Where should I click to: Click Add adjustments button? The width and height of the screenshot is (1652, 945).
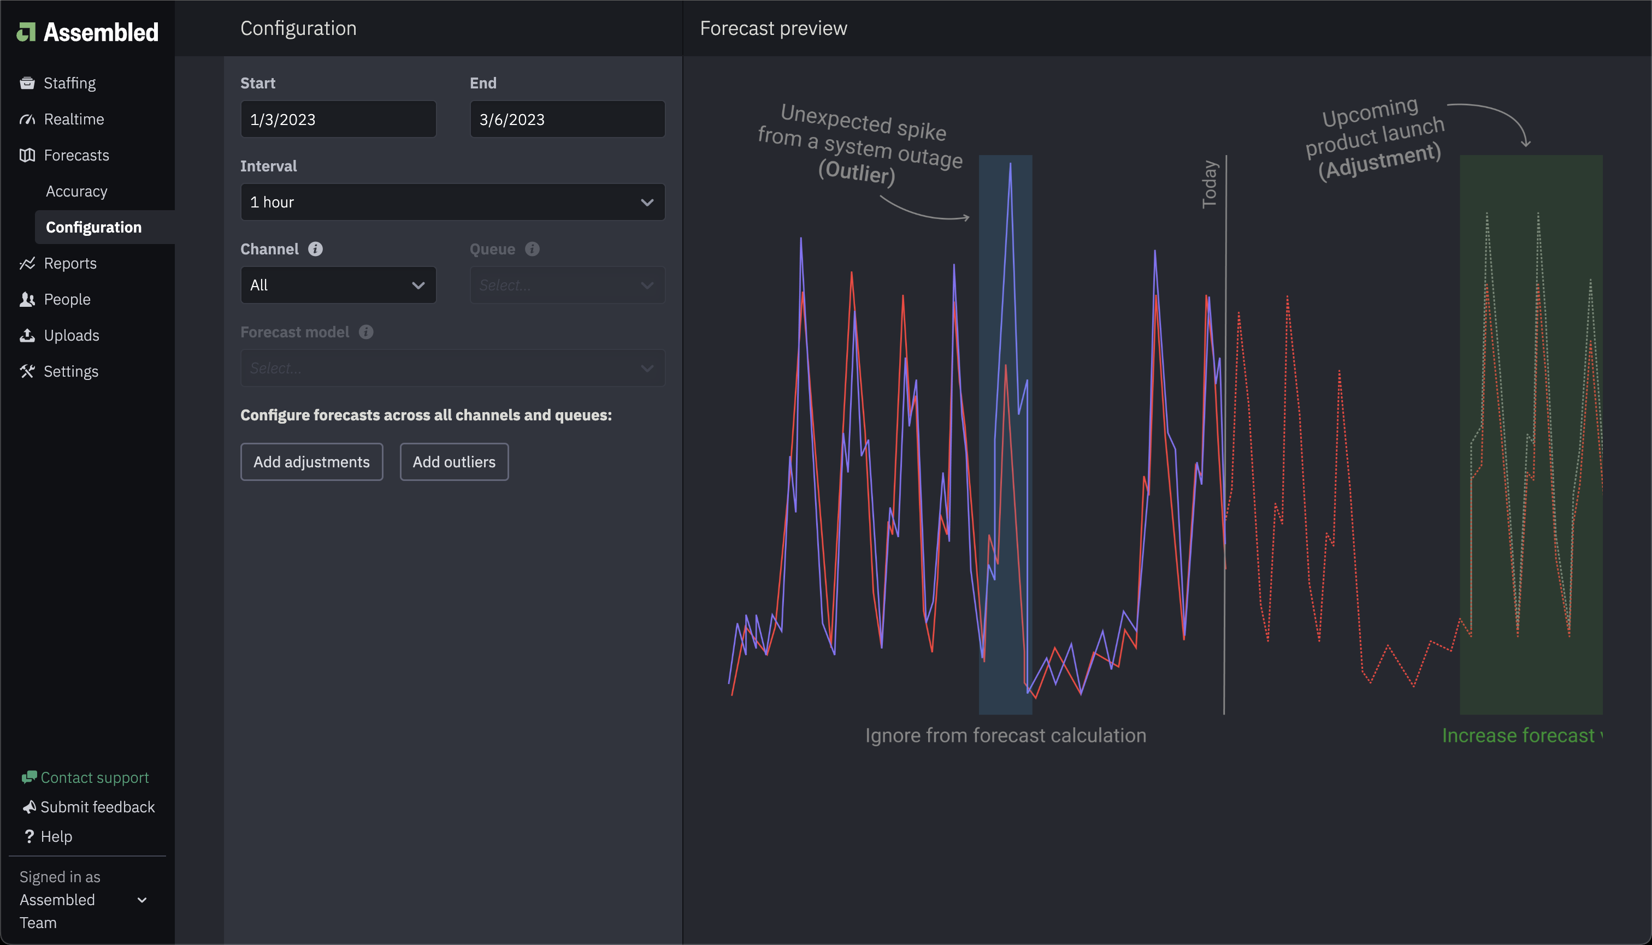tap(312, 462)
